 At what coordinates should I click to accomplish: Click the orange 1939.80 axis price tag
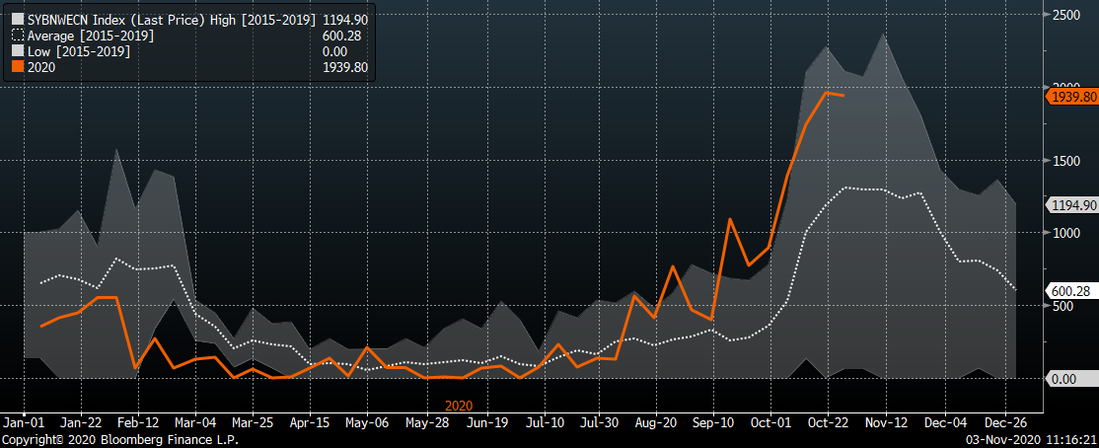click(x=1073, y=97)
